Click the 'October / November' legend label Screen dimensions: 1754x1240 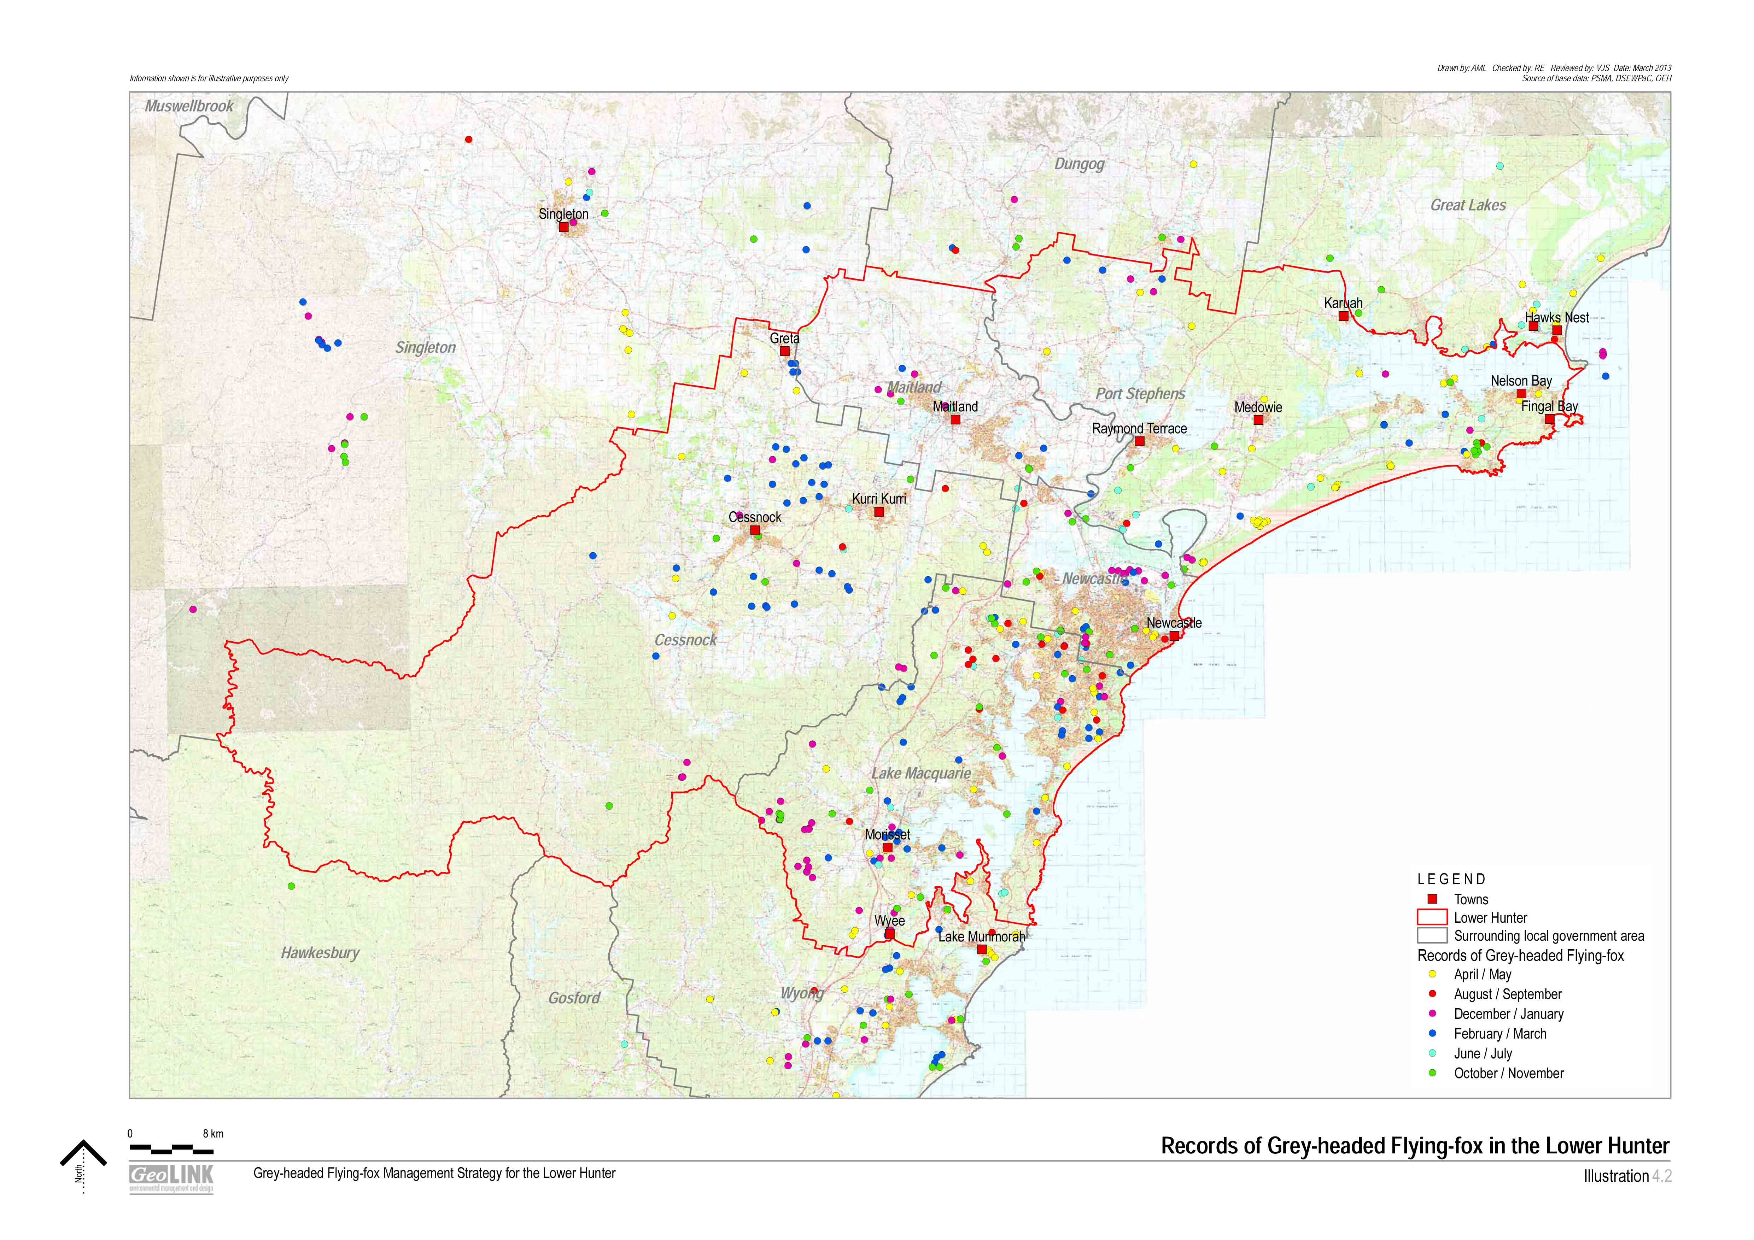(x=1509, y=1073)
